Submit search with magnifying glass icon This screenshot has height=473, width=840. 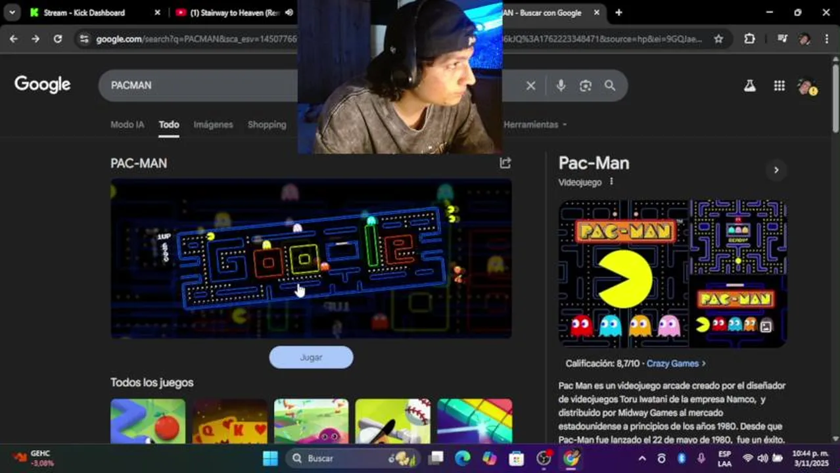click(x=610, y=85)
